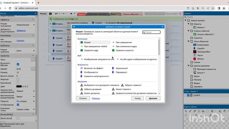Screen dimensions: 229x129
Task: Select the Забрать дочерних condition
Action: coord(93,89)
